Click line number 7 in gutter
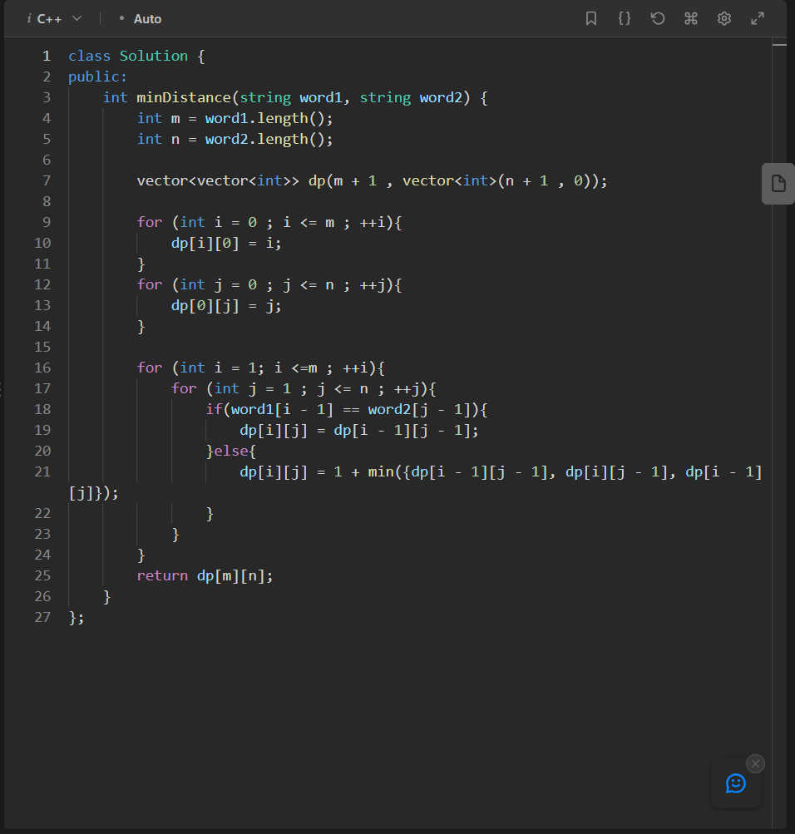 tap(47, 180)
